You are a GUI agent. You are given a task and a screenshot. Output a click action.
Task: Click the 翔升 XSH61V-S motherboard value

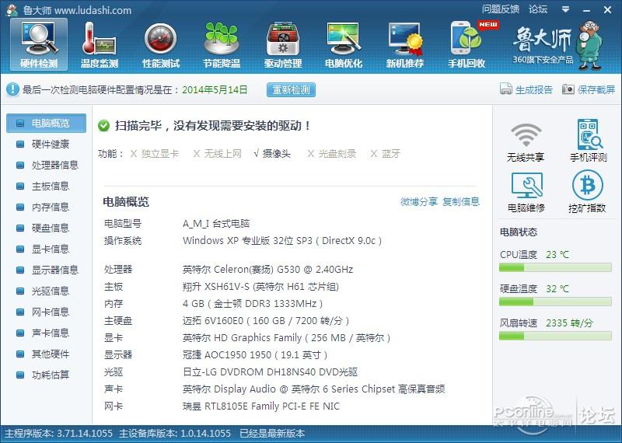tap(260, 287)
